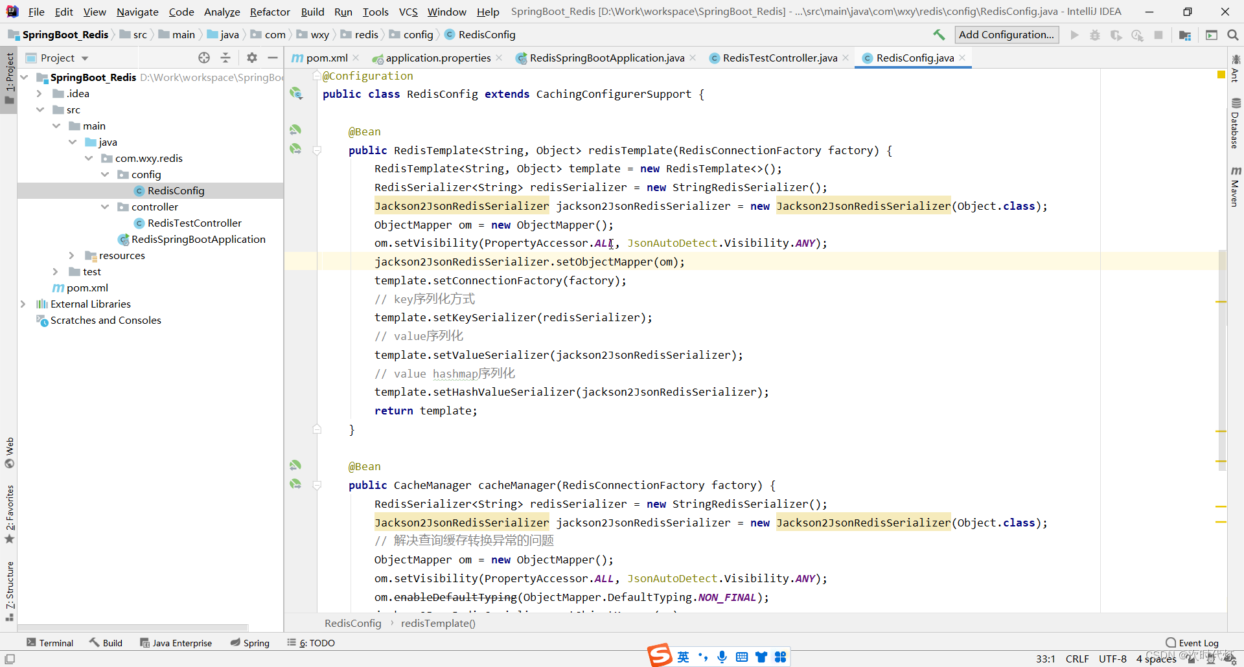Open the Maven tool window
Image resolution: width=1244 pixels, height=667 pixels.
click(1237, 188)
